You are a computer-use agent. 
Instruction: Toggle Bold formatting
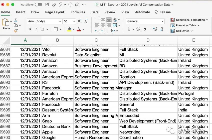point(30,29)
